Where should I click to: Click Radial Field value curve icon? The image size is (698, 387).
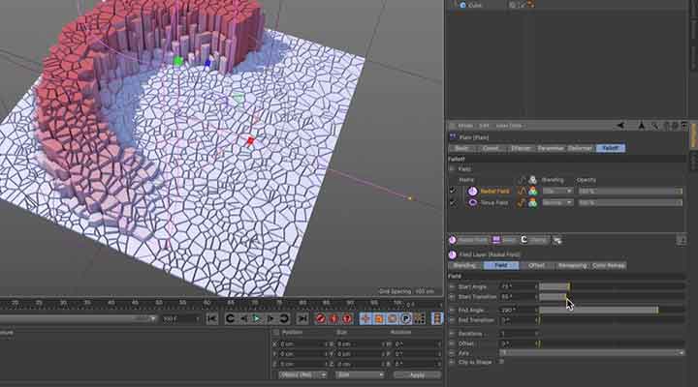click(x=522, y=191)
